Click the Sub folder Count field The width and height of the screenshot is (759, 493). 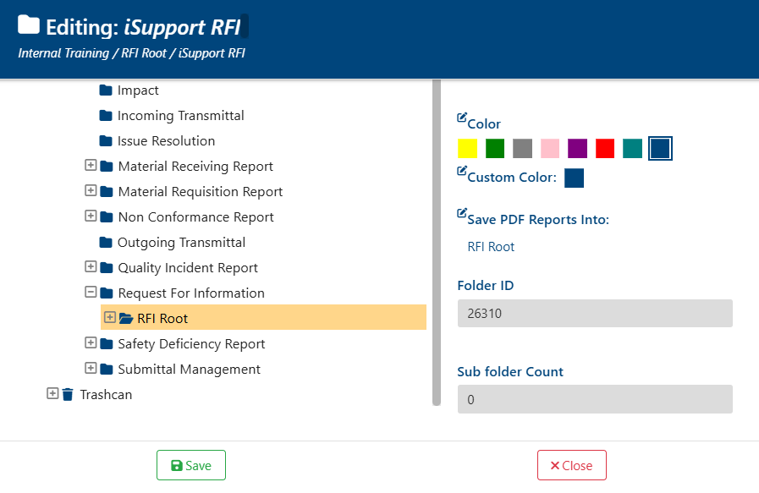595,399
